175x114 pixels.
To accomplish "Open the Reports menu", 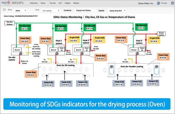I will coord(76,3).
